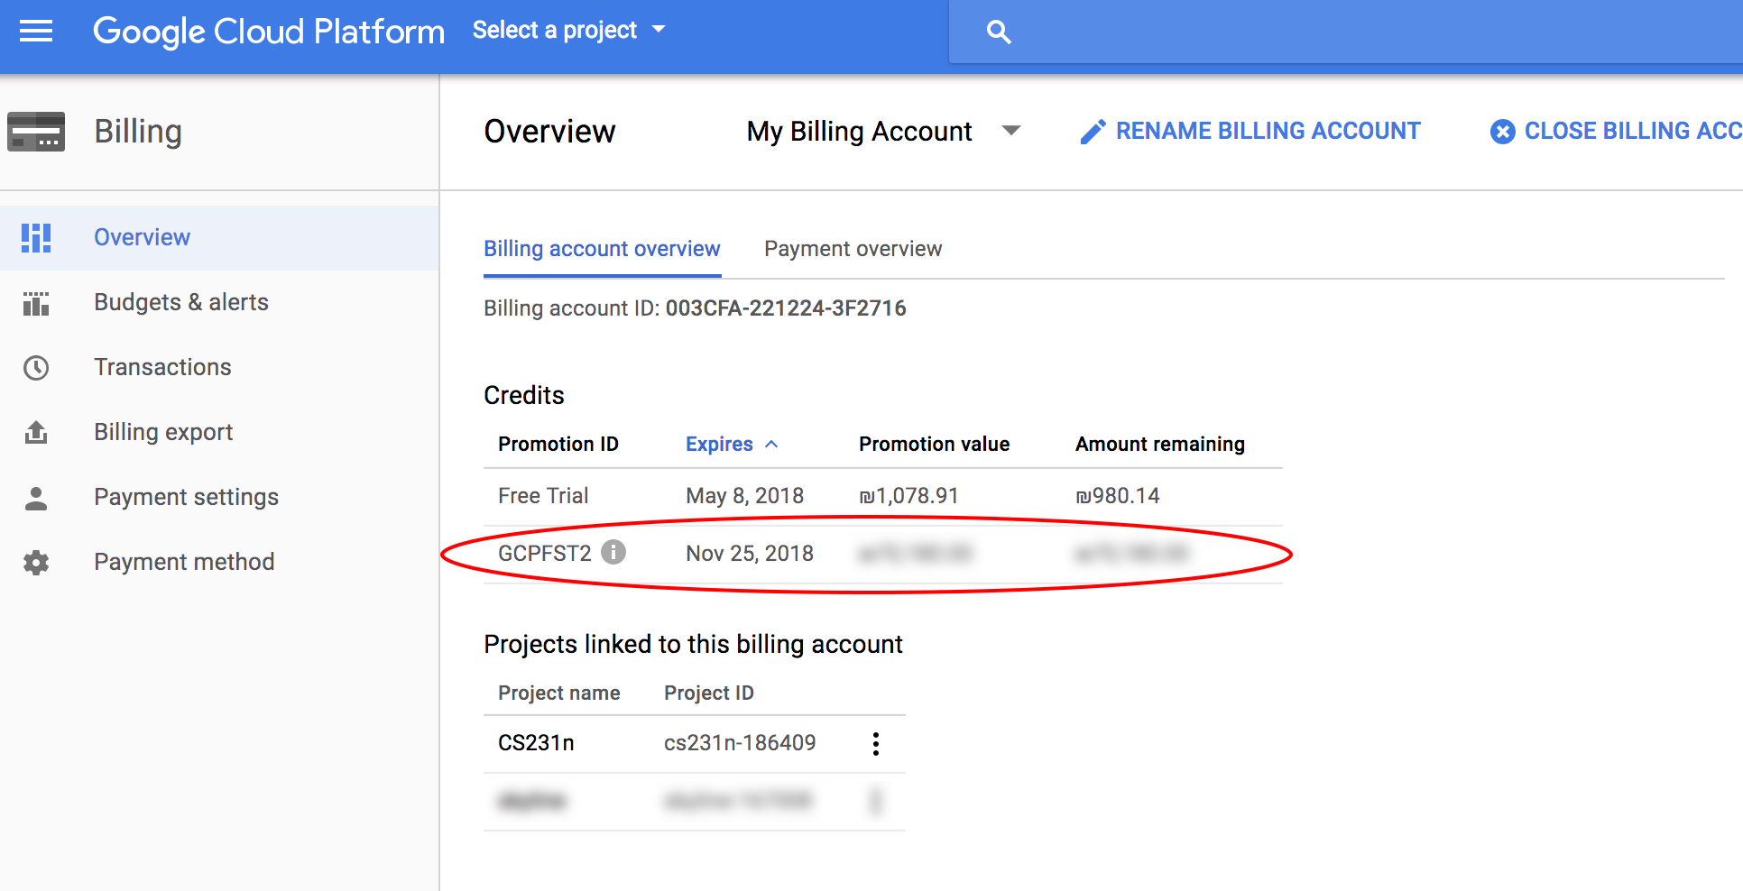This screenshot has height=891, width=1743.
Task: Open Payment settings
Action: click(219, 498)
